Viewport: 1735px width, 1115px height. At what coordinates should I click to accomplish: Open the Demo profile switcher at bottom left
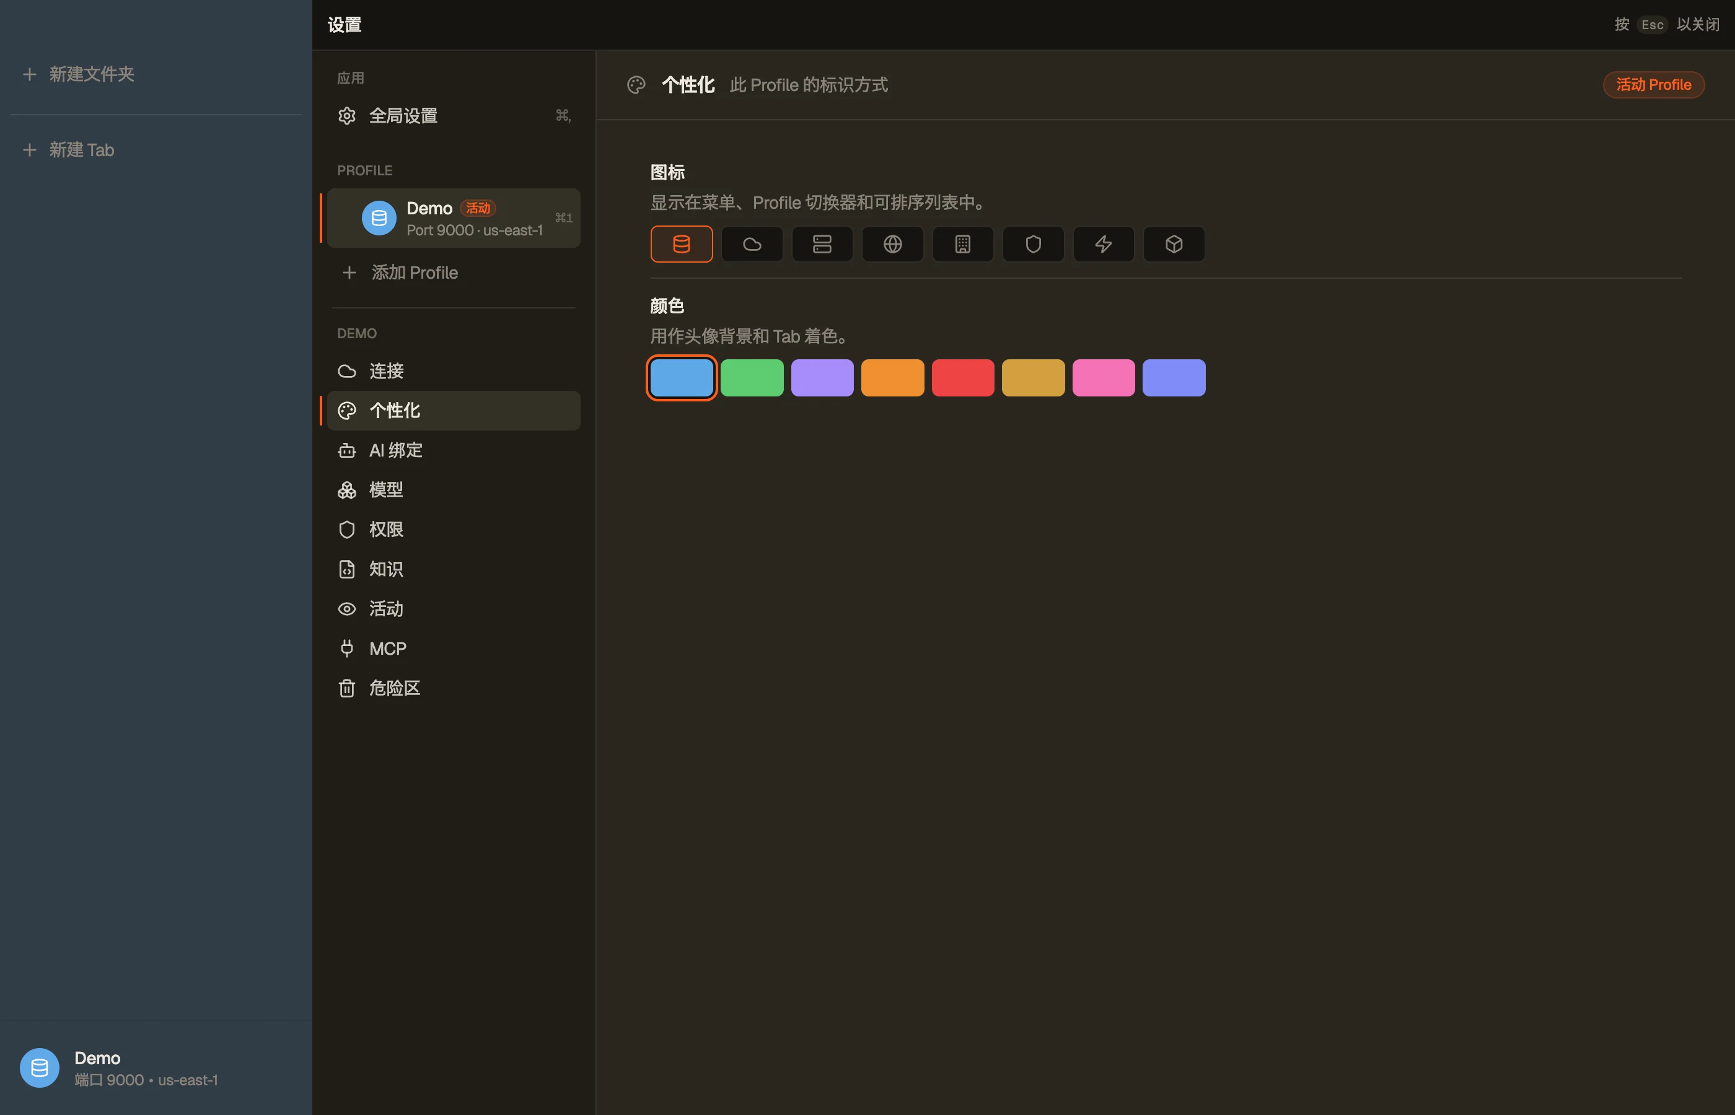(156, 1068)
